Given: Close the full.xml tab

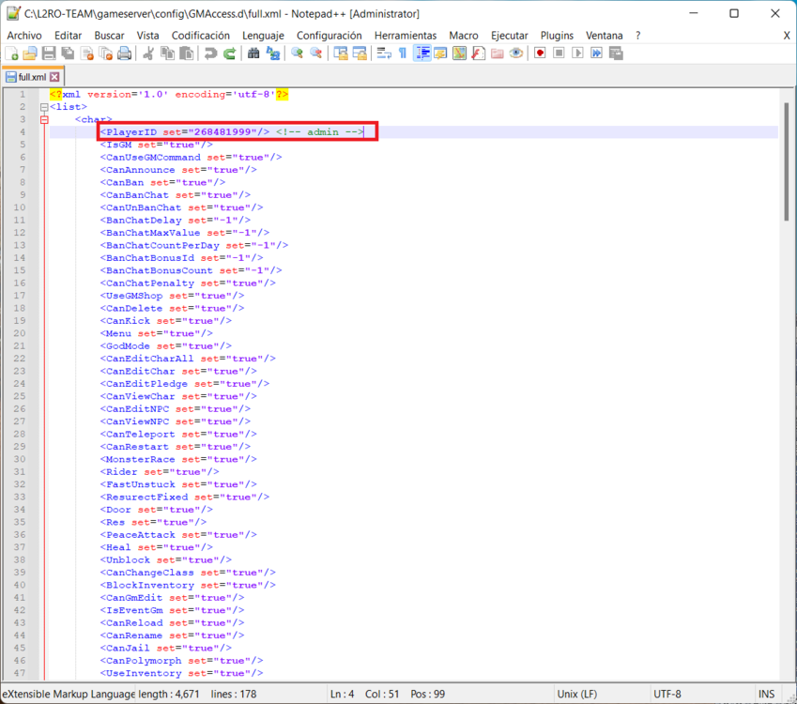Looking at the screenshot, I should click(x=54, y=77).
